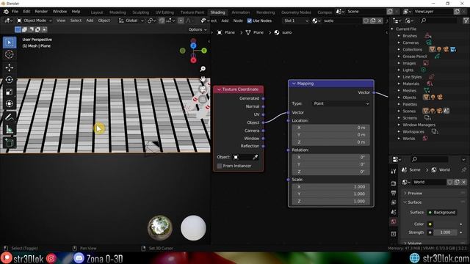The width and height of the screenshot is (470, 264).
Task: Adjust the Strength 1.000 slider field
Action: coord(445,232)
